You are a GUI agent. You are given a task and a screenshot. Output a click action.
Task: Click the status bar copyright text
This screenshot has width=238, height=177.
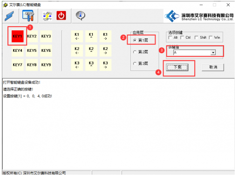click(x=34, y=173)
